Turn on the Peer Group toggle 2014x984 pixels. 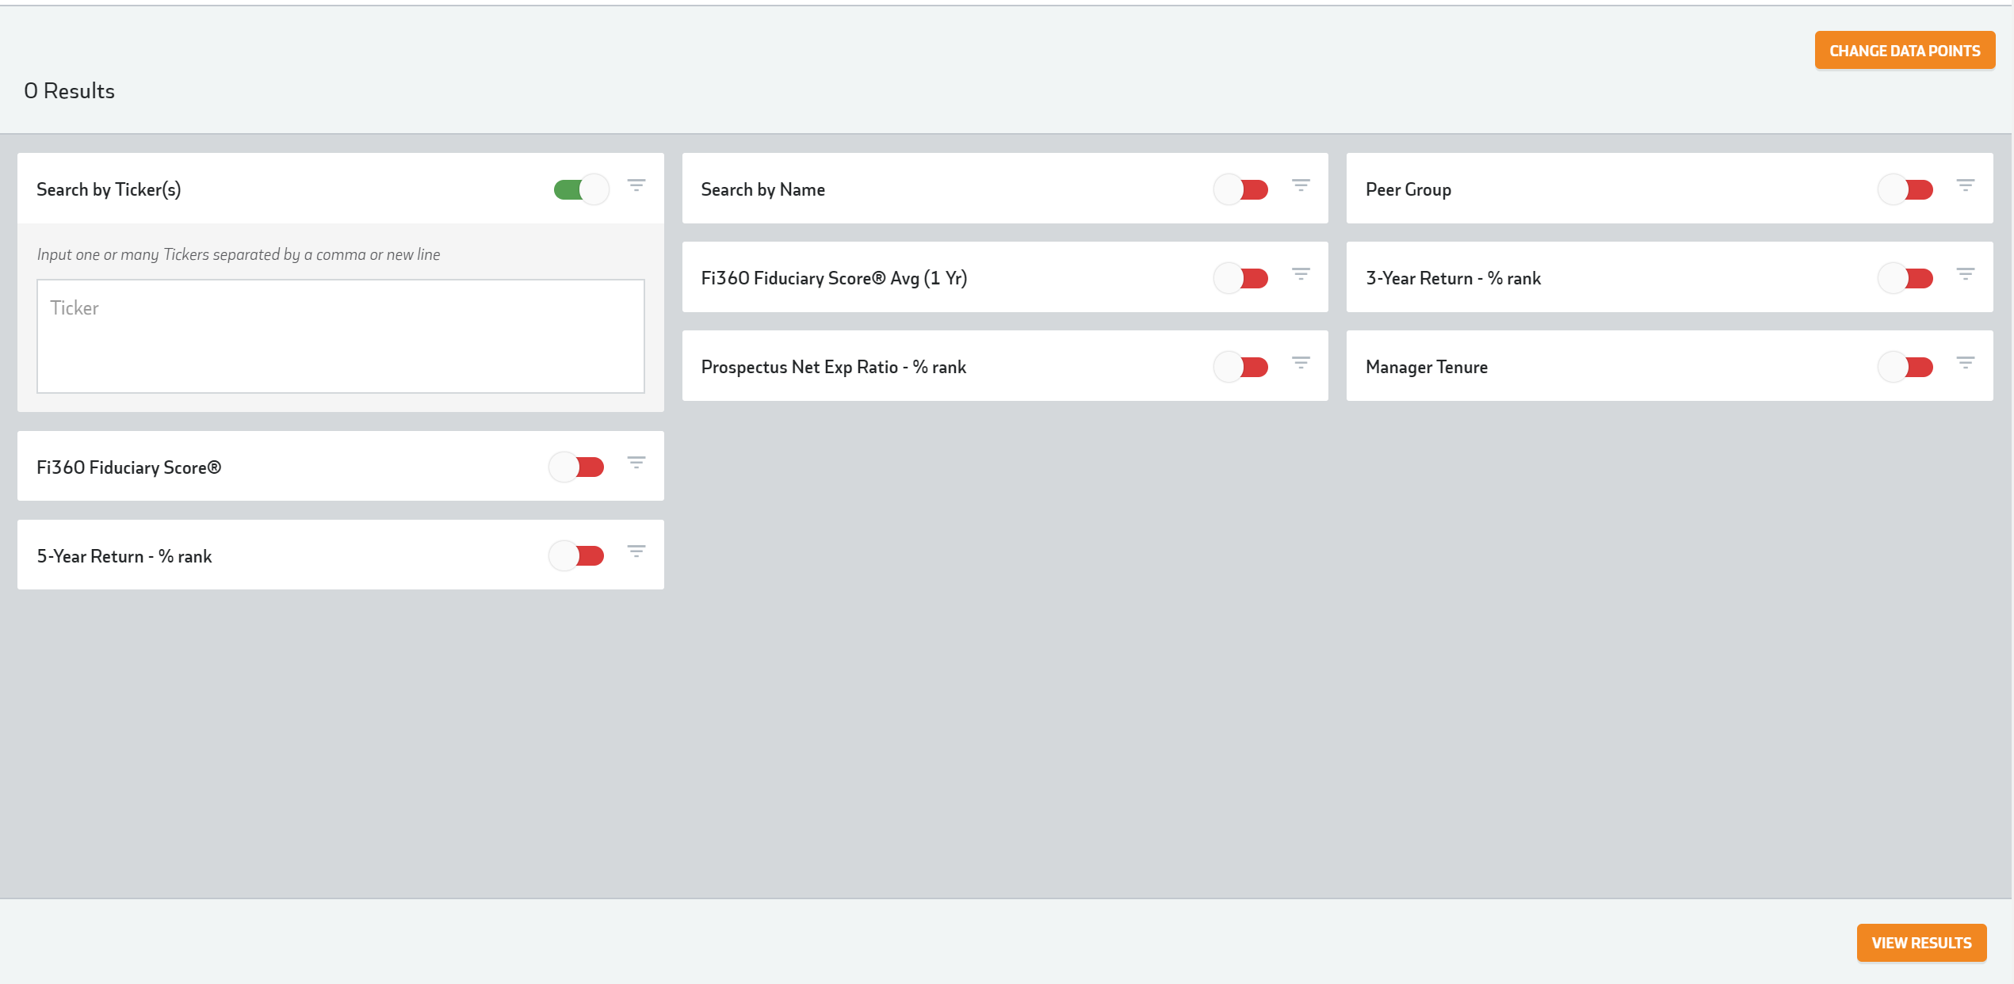1905,190
